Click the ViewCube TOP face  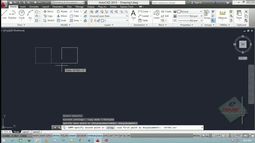243,44
